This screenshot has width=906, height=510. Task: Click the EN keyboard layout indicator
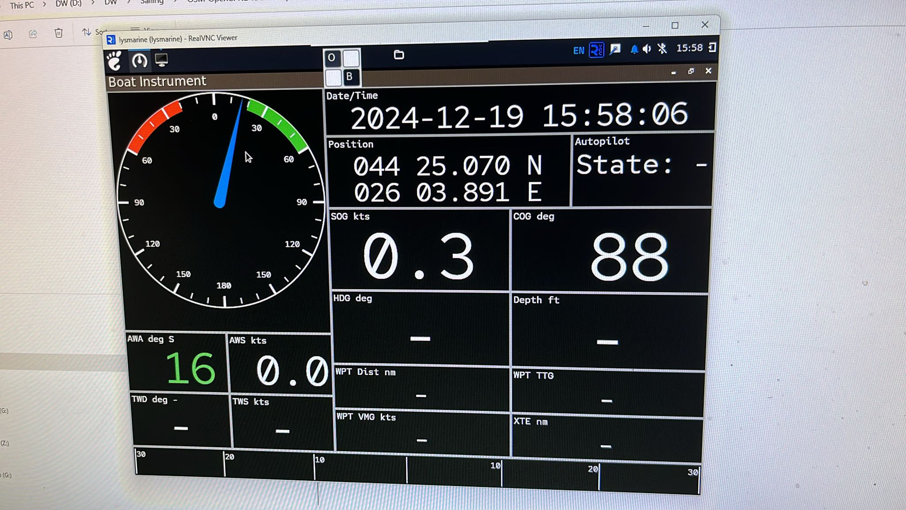click(579, 50)
